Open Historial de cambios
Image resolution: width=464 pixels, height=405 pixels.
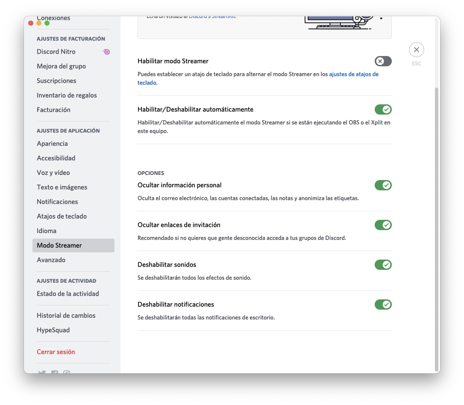66,316
